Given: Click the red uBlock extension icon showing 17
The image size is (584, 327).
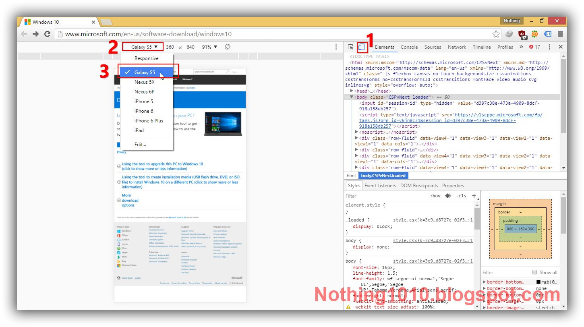Looking at the screenshot, I should (x=522, y=35).
